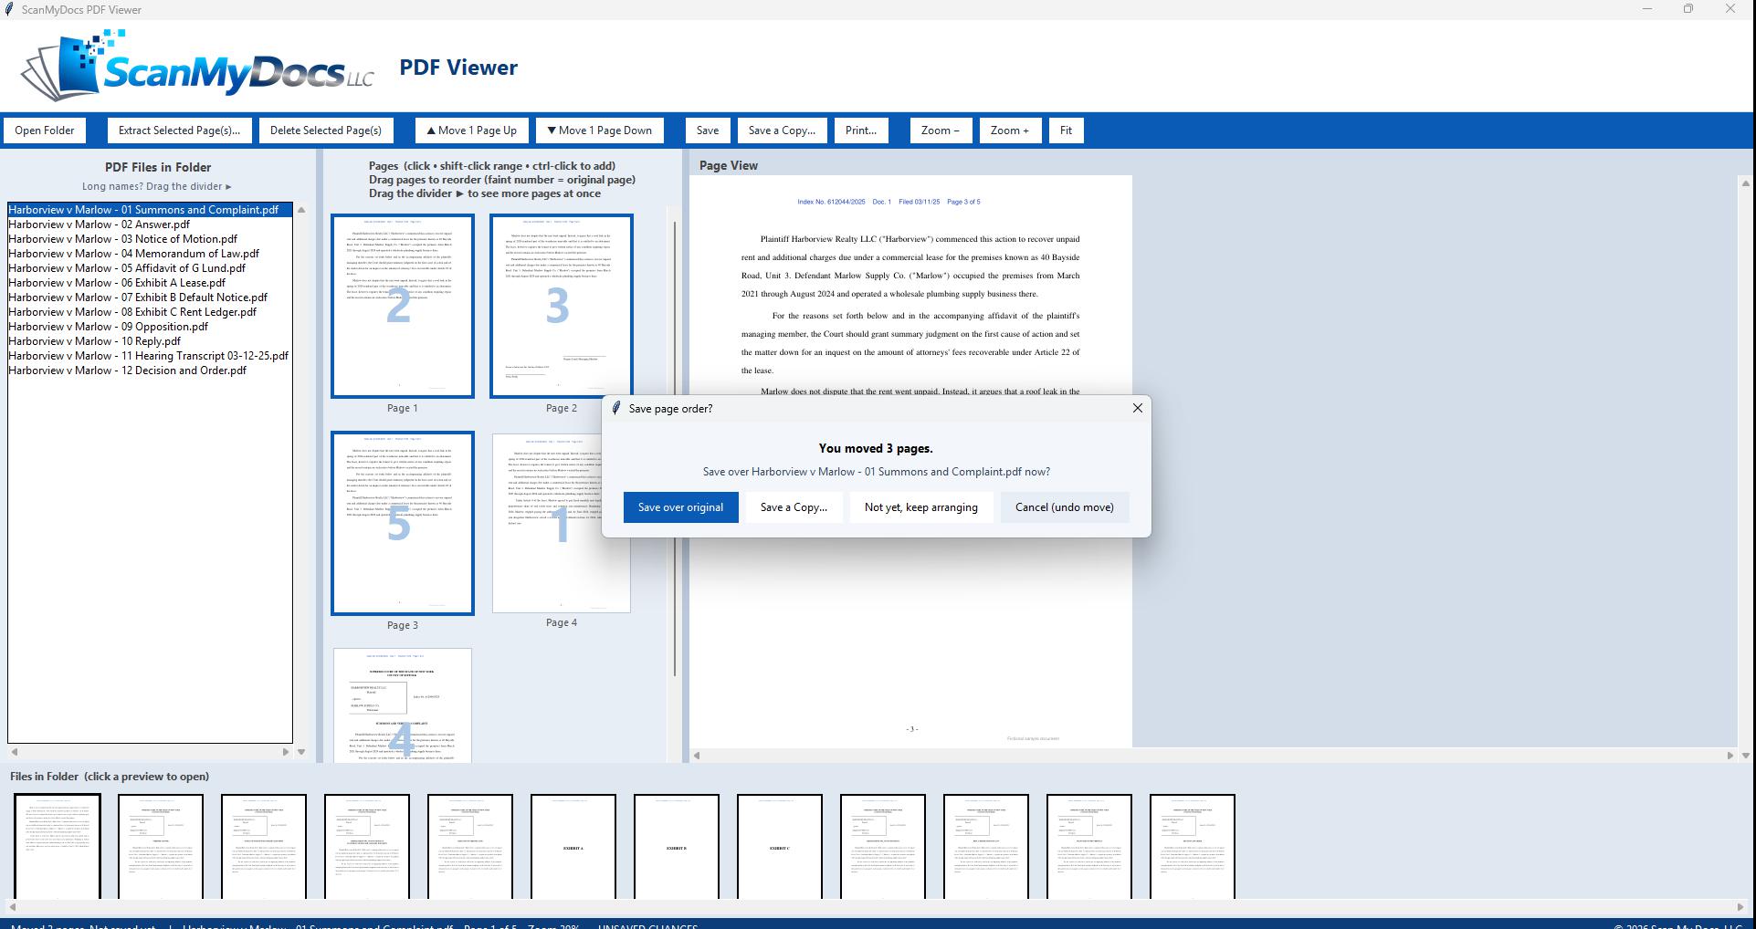Screen dimensions: 1756x929
Task: Open the EXHIBIT A preview in Files in Folder
Action: coord(573,847)
